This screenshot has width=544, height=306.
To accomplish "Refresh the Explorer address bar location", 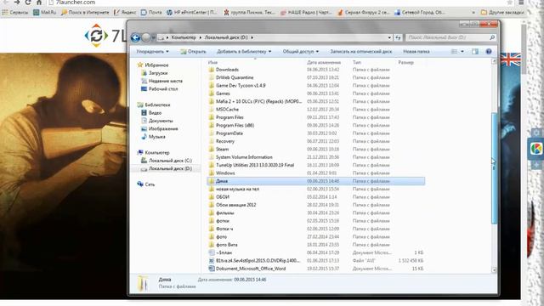I will (398, 37).
